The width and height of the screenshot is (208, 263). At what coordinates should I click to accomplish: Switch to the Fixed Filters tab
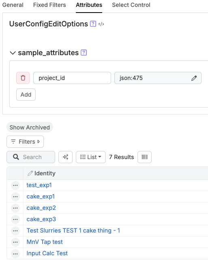pyautogui.click(x=49, y=5)
